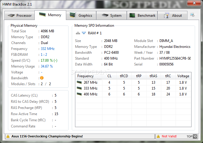203x143 pixels.
Task: Open the Processor tab
Action: click(19, 16)
